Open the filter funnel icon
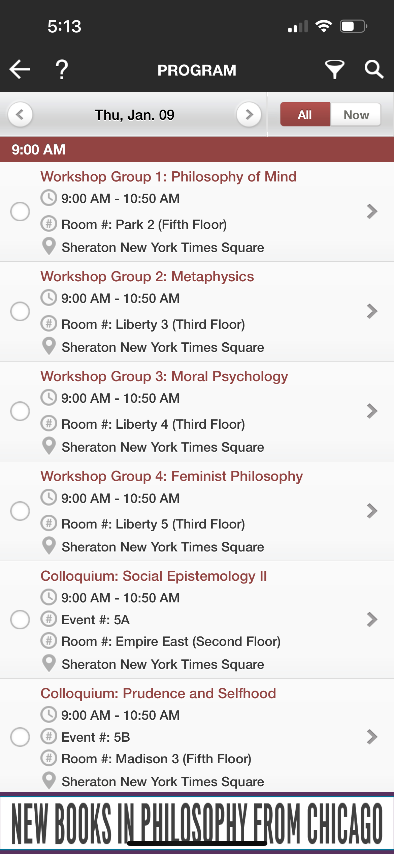 (x=334, y=69)
